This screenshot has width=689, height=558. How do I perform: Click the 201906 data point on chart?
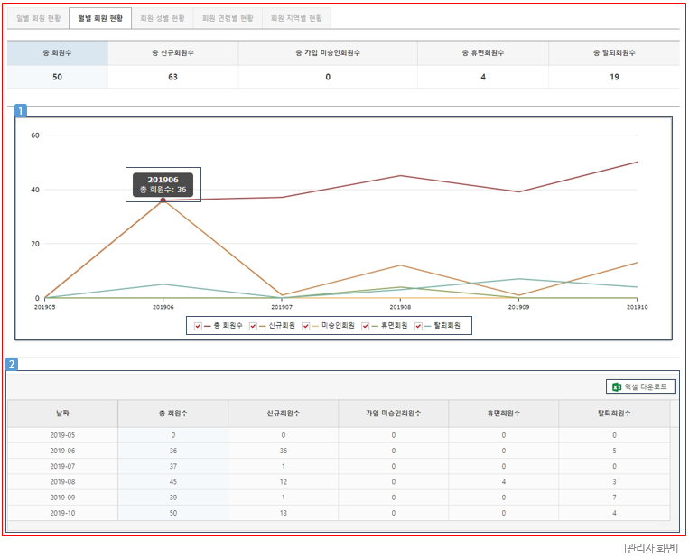click(163, 200)
